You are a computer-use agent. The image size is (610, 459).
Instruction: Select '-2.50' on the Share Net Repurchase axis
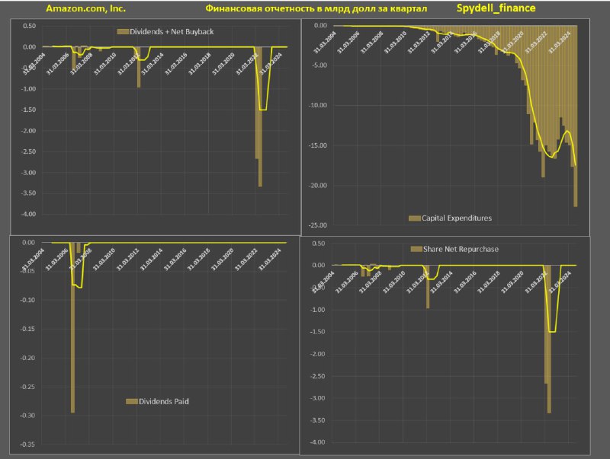317,376
